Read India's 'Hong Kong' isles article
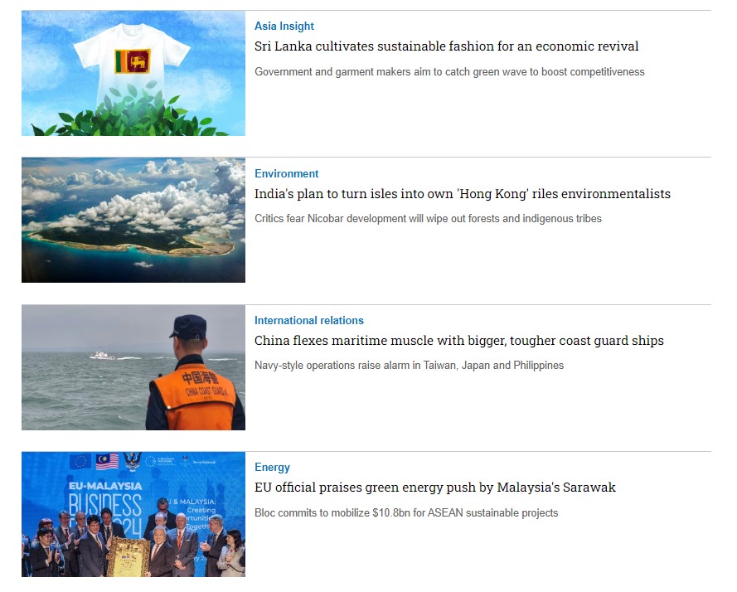 463,194
